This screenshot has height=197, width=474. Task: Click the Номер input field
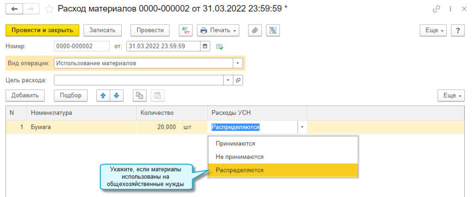pyautogui.click(x=81, y=47)
